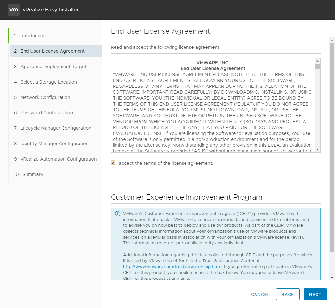Click the CANCEL button
This screenshot has height=308, width=335.
[x=260, y=295]
